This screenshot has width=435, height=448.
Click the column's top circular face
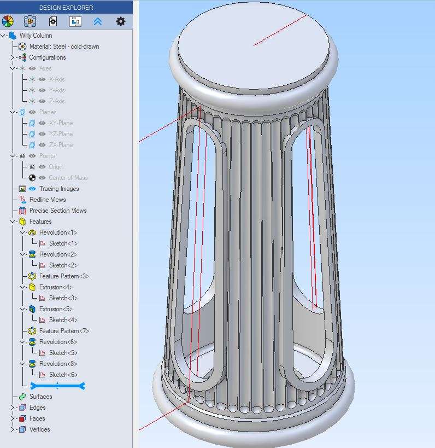(x=253, y=46)
